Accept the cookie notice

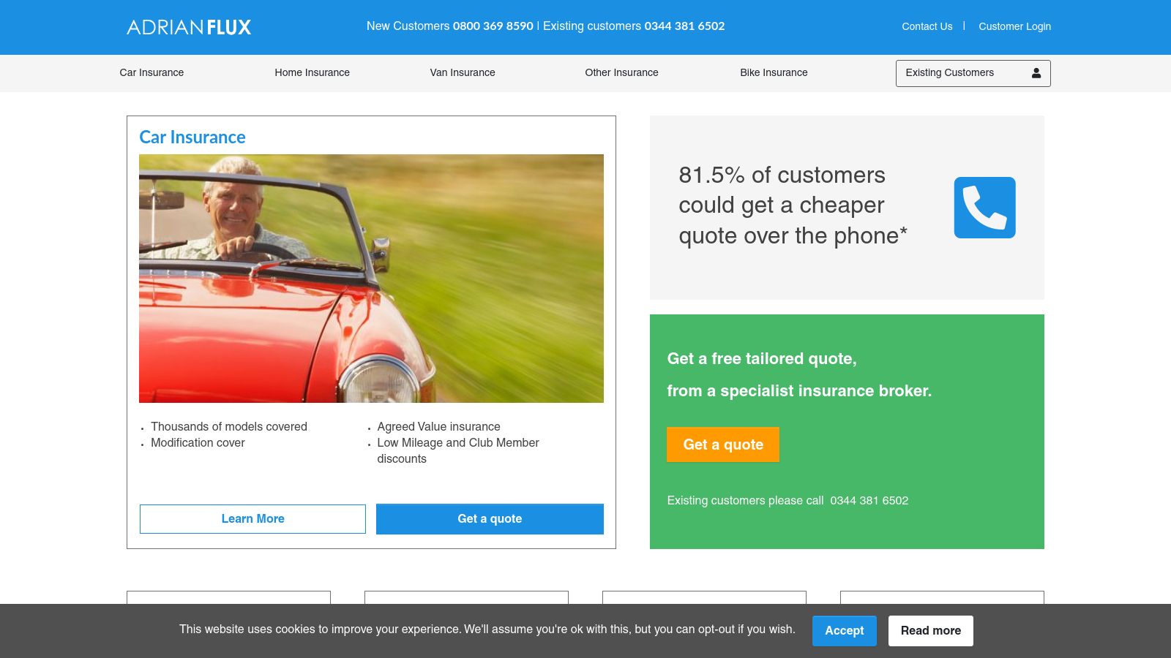click(x=844, y=630)
